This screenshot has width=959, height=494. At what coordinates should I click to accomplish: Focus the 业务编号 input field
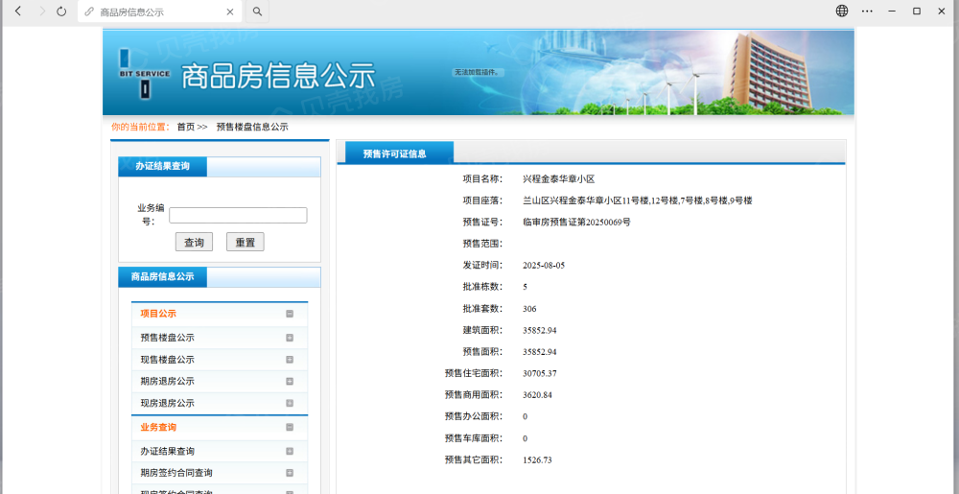238,215
